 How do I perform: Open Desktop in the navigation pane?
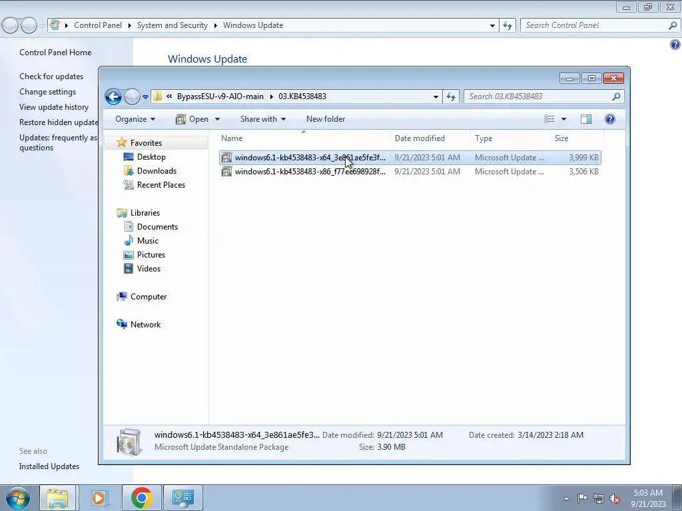151,157
